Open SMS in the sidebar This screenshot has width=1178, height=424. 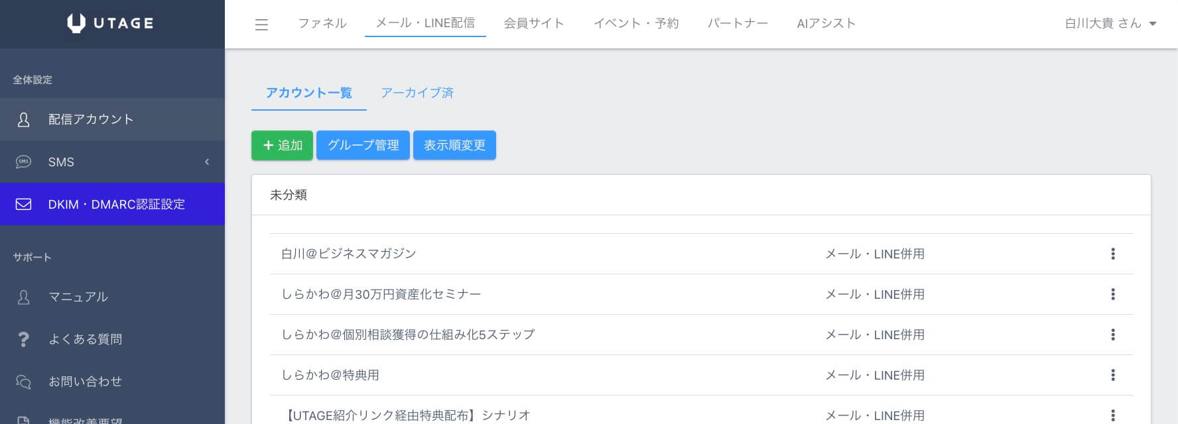pos(112,162)
